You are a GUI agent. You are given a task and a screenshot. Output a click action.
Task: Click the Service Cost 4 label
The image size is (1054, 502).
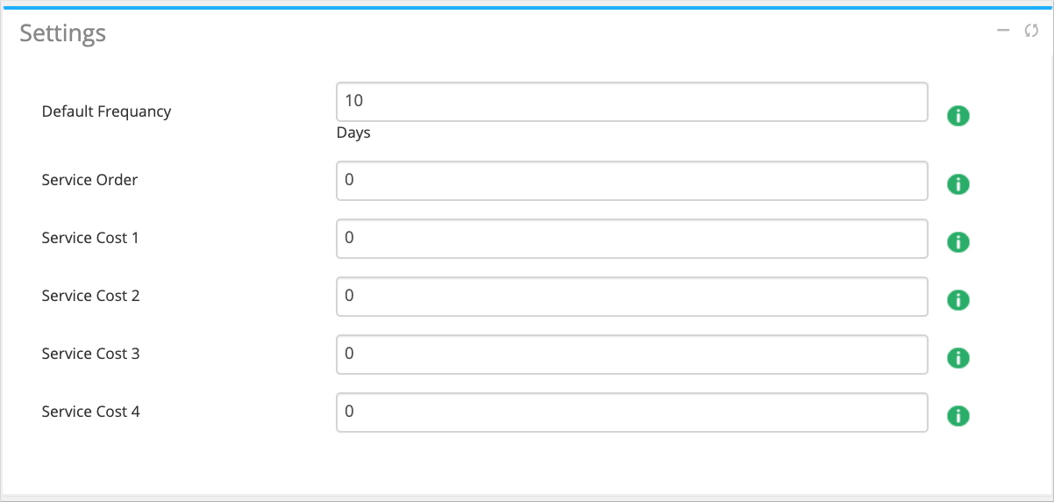[90, 412]
